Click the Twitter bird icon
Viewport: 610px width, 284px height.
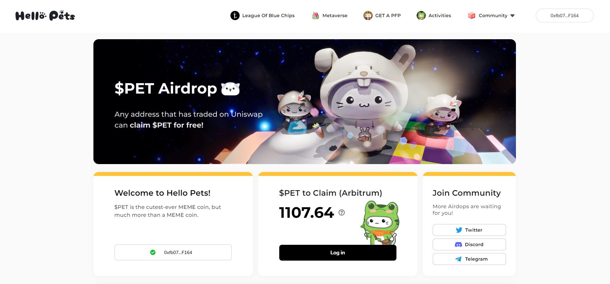pyautogui.click(x=459, y=230)
